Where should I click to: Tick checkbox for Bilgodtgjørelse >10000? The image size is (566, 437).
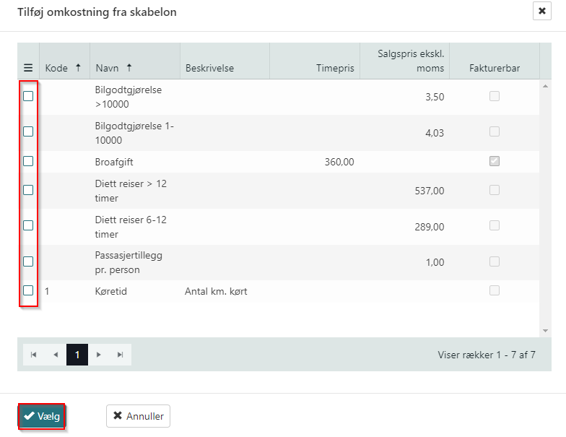(x=28, y=96)
